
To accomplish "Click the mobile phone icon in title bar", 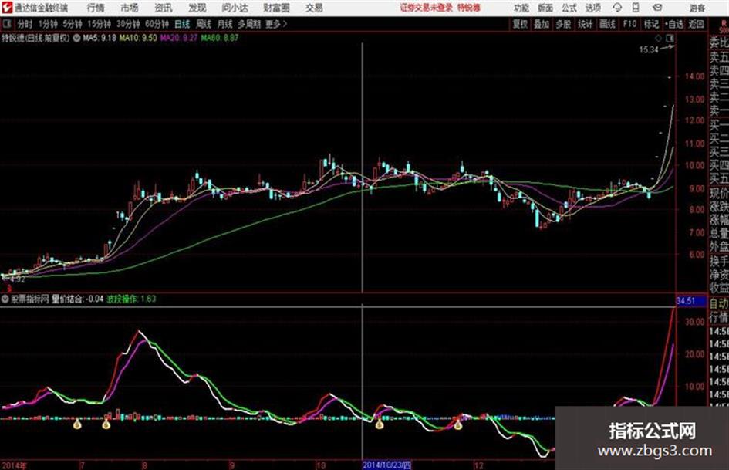I will tap(636, 8).
